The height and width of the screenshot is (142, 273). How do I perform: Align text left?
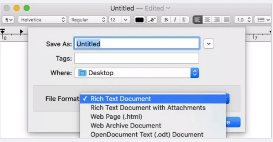pos(197,20)
